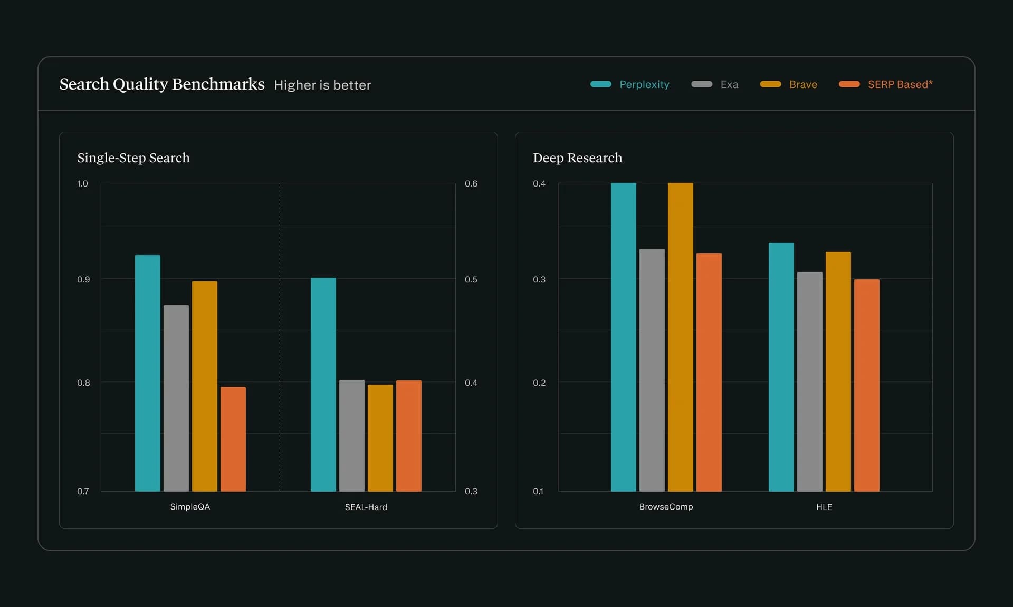Select the teal Perplexity bar above SimpleQA
Viewport: 1013px width, 607px height.
click(147, 369)
